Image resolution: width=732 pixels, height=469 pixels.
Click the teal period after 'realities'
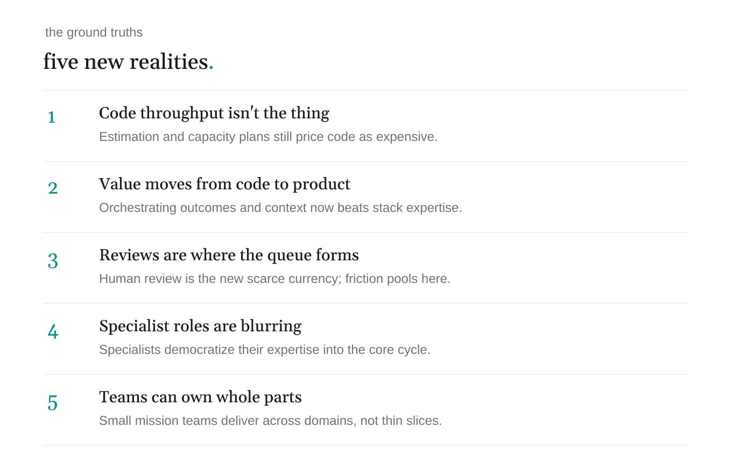coord(211,68)
